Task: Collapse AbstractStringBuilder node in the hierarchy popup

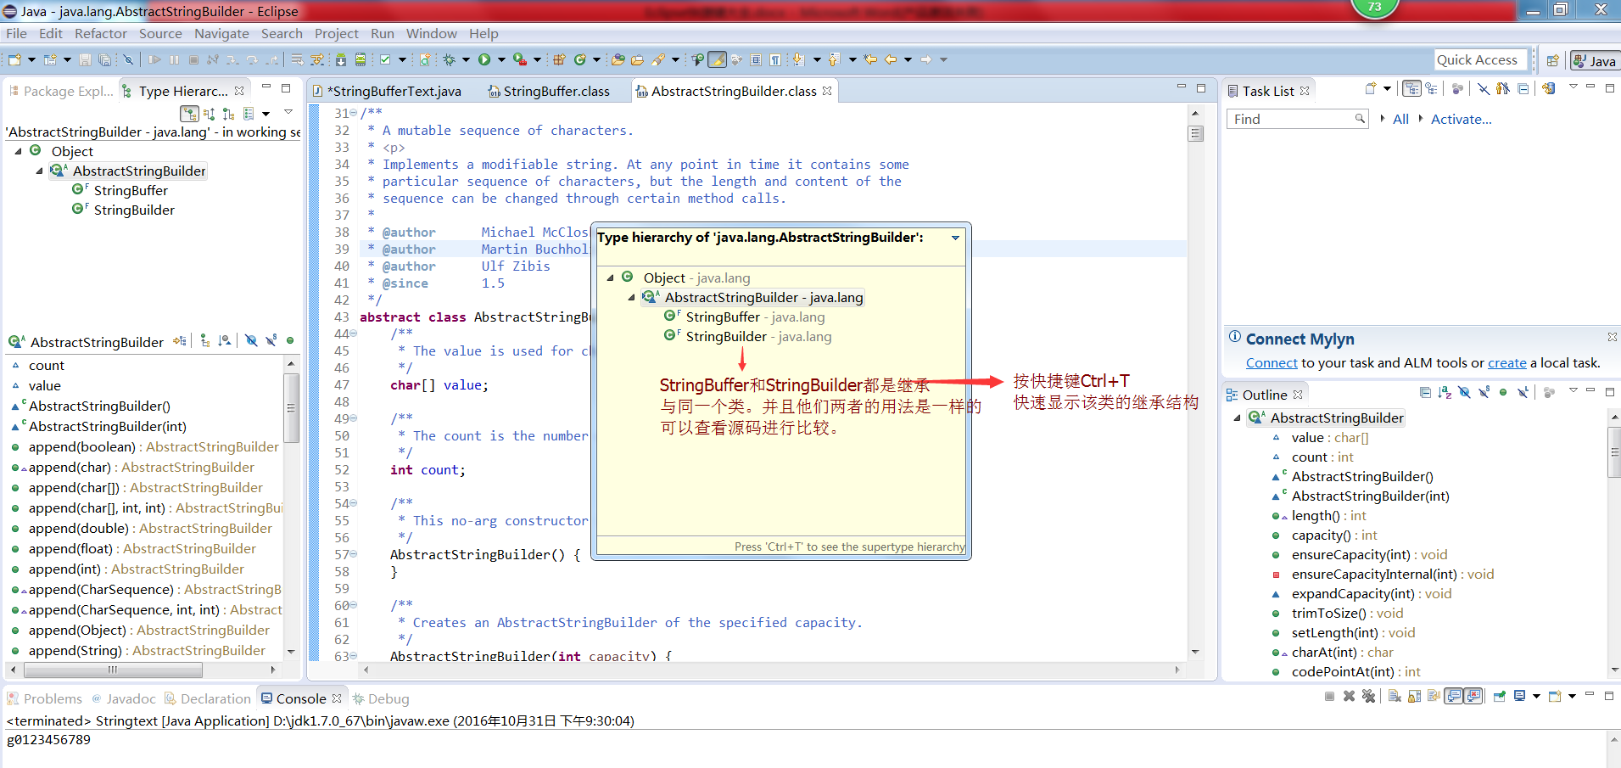Action: pos(631,297)
